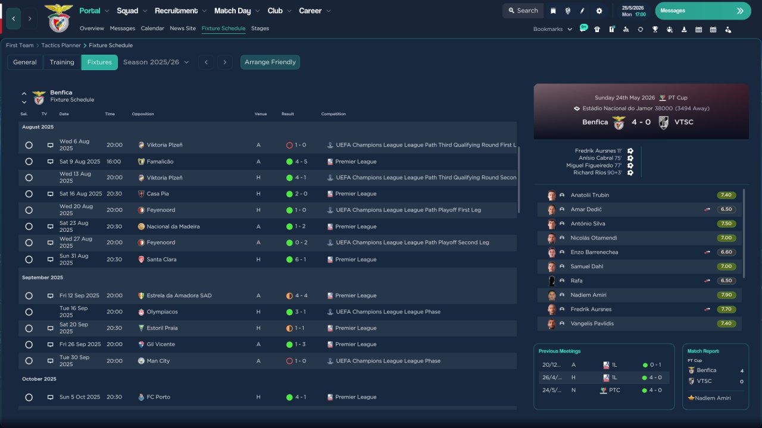Switch to the Training tab
The width and height of the screenshot is (762, 428).
coord(62,62)
